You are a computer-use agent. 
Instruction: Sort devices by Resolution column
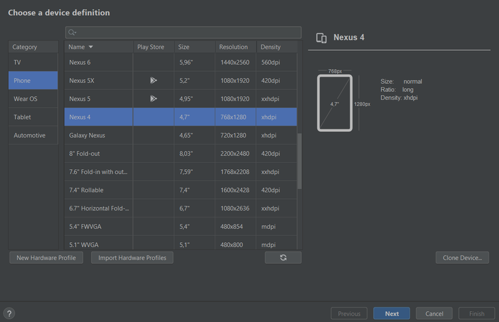pos(234,47)
